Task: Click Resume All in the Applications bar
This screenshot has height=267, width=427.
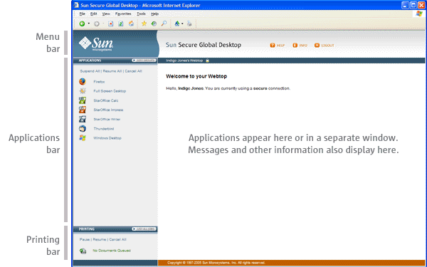Action: 112,71
